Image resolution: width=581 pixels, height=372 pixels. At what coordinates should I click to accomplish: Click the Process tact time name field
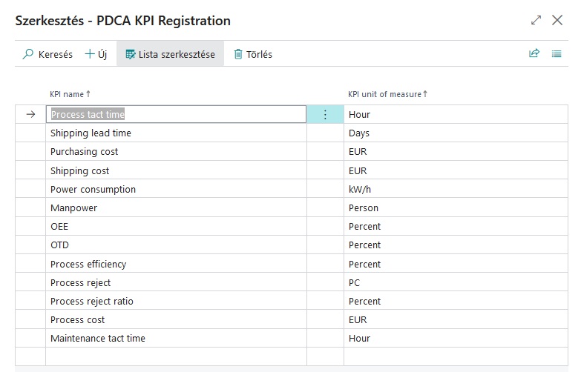point(176,115)
